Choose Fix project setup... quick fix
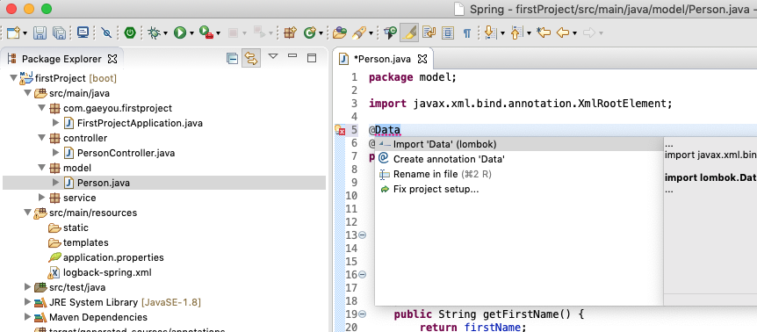This screenshot has height=332, width=757. 519,189
